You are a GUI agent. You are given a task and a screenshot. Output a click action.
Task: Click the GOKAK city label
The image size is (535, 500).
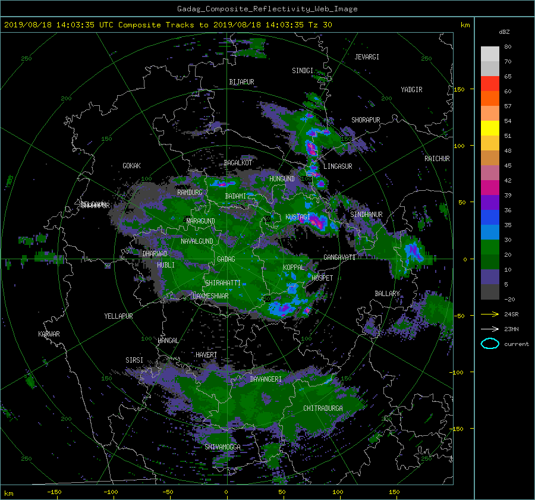pyautogui.click(x=132, y=166)
